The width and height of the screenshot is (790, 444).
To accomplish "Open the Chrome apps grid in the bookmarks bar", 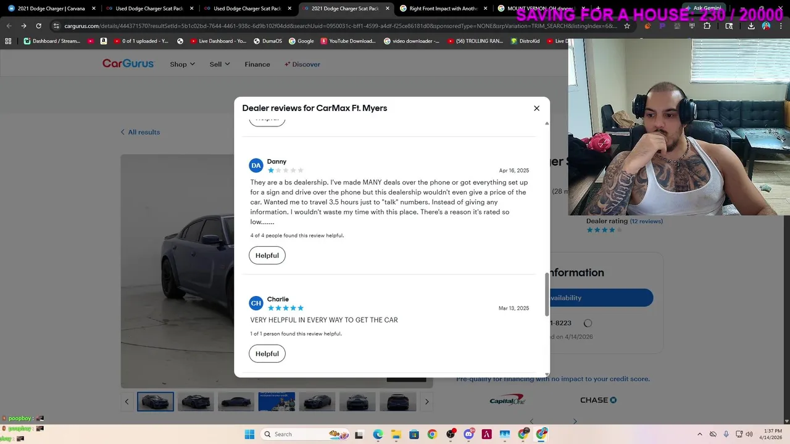I will 8,41.
